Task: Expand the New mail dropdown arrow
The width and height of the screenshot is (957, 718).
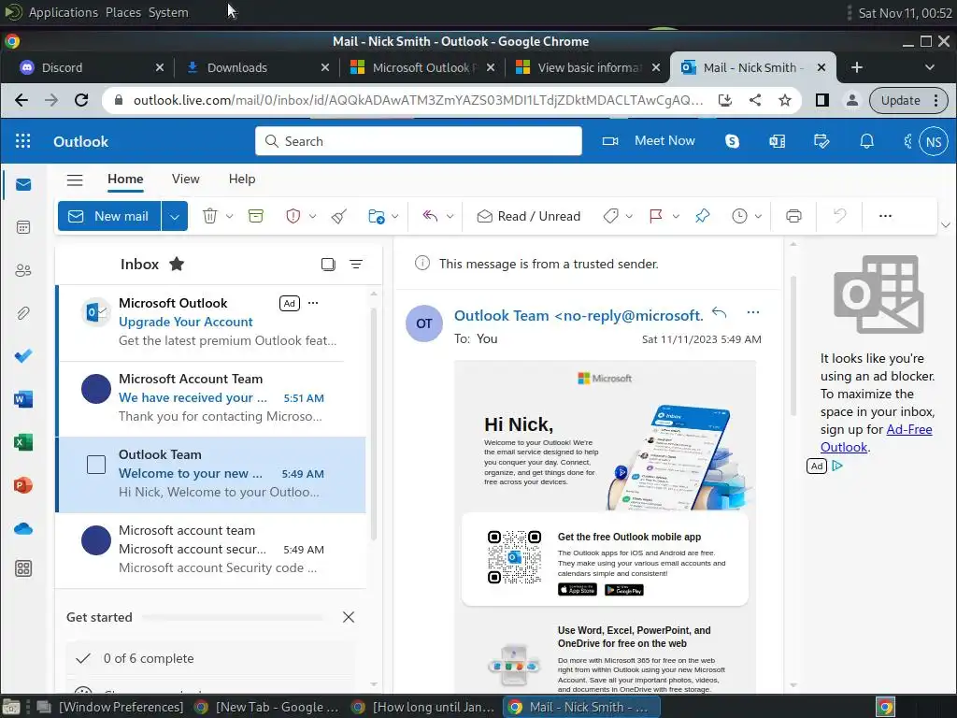Action: click(x=175, y=216)
